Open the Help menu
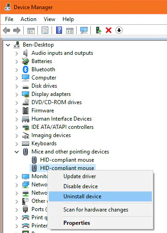167x233 pixels. pyautogui.click(x=68, y=19)
